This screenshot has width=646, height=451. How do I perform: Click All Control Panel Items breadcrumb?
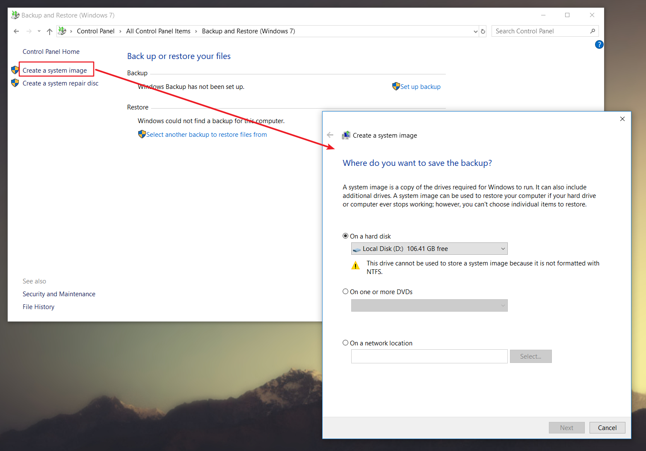click(x=158, y=31)
